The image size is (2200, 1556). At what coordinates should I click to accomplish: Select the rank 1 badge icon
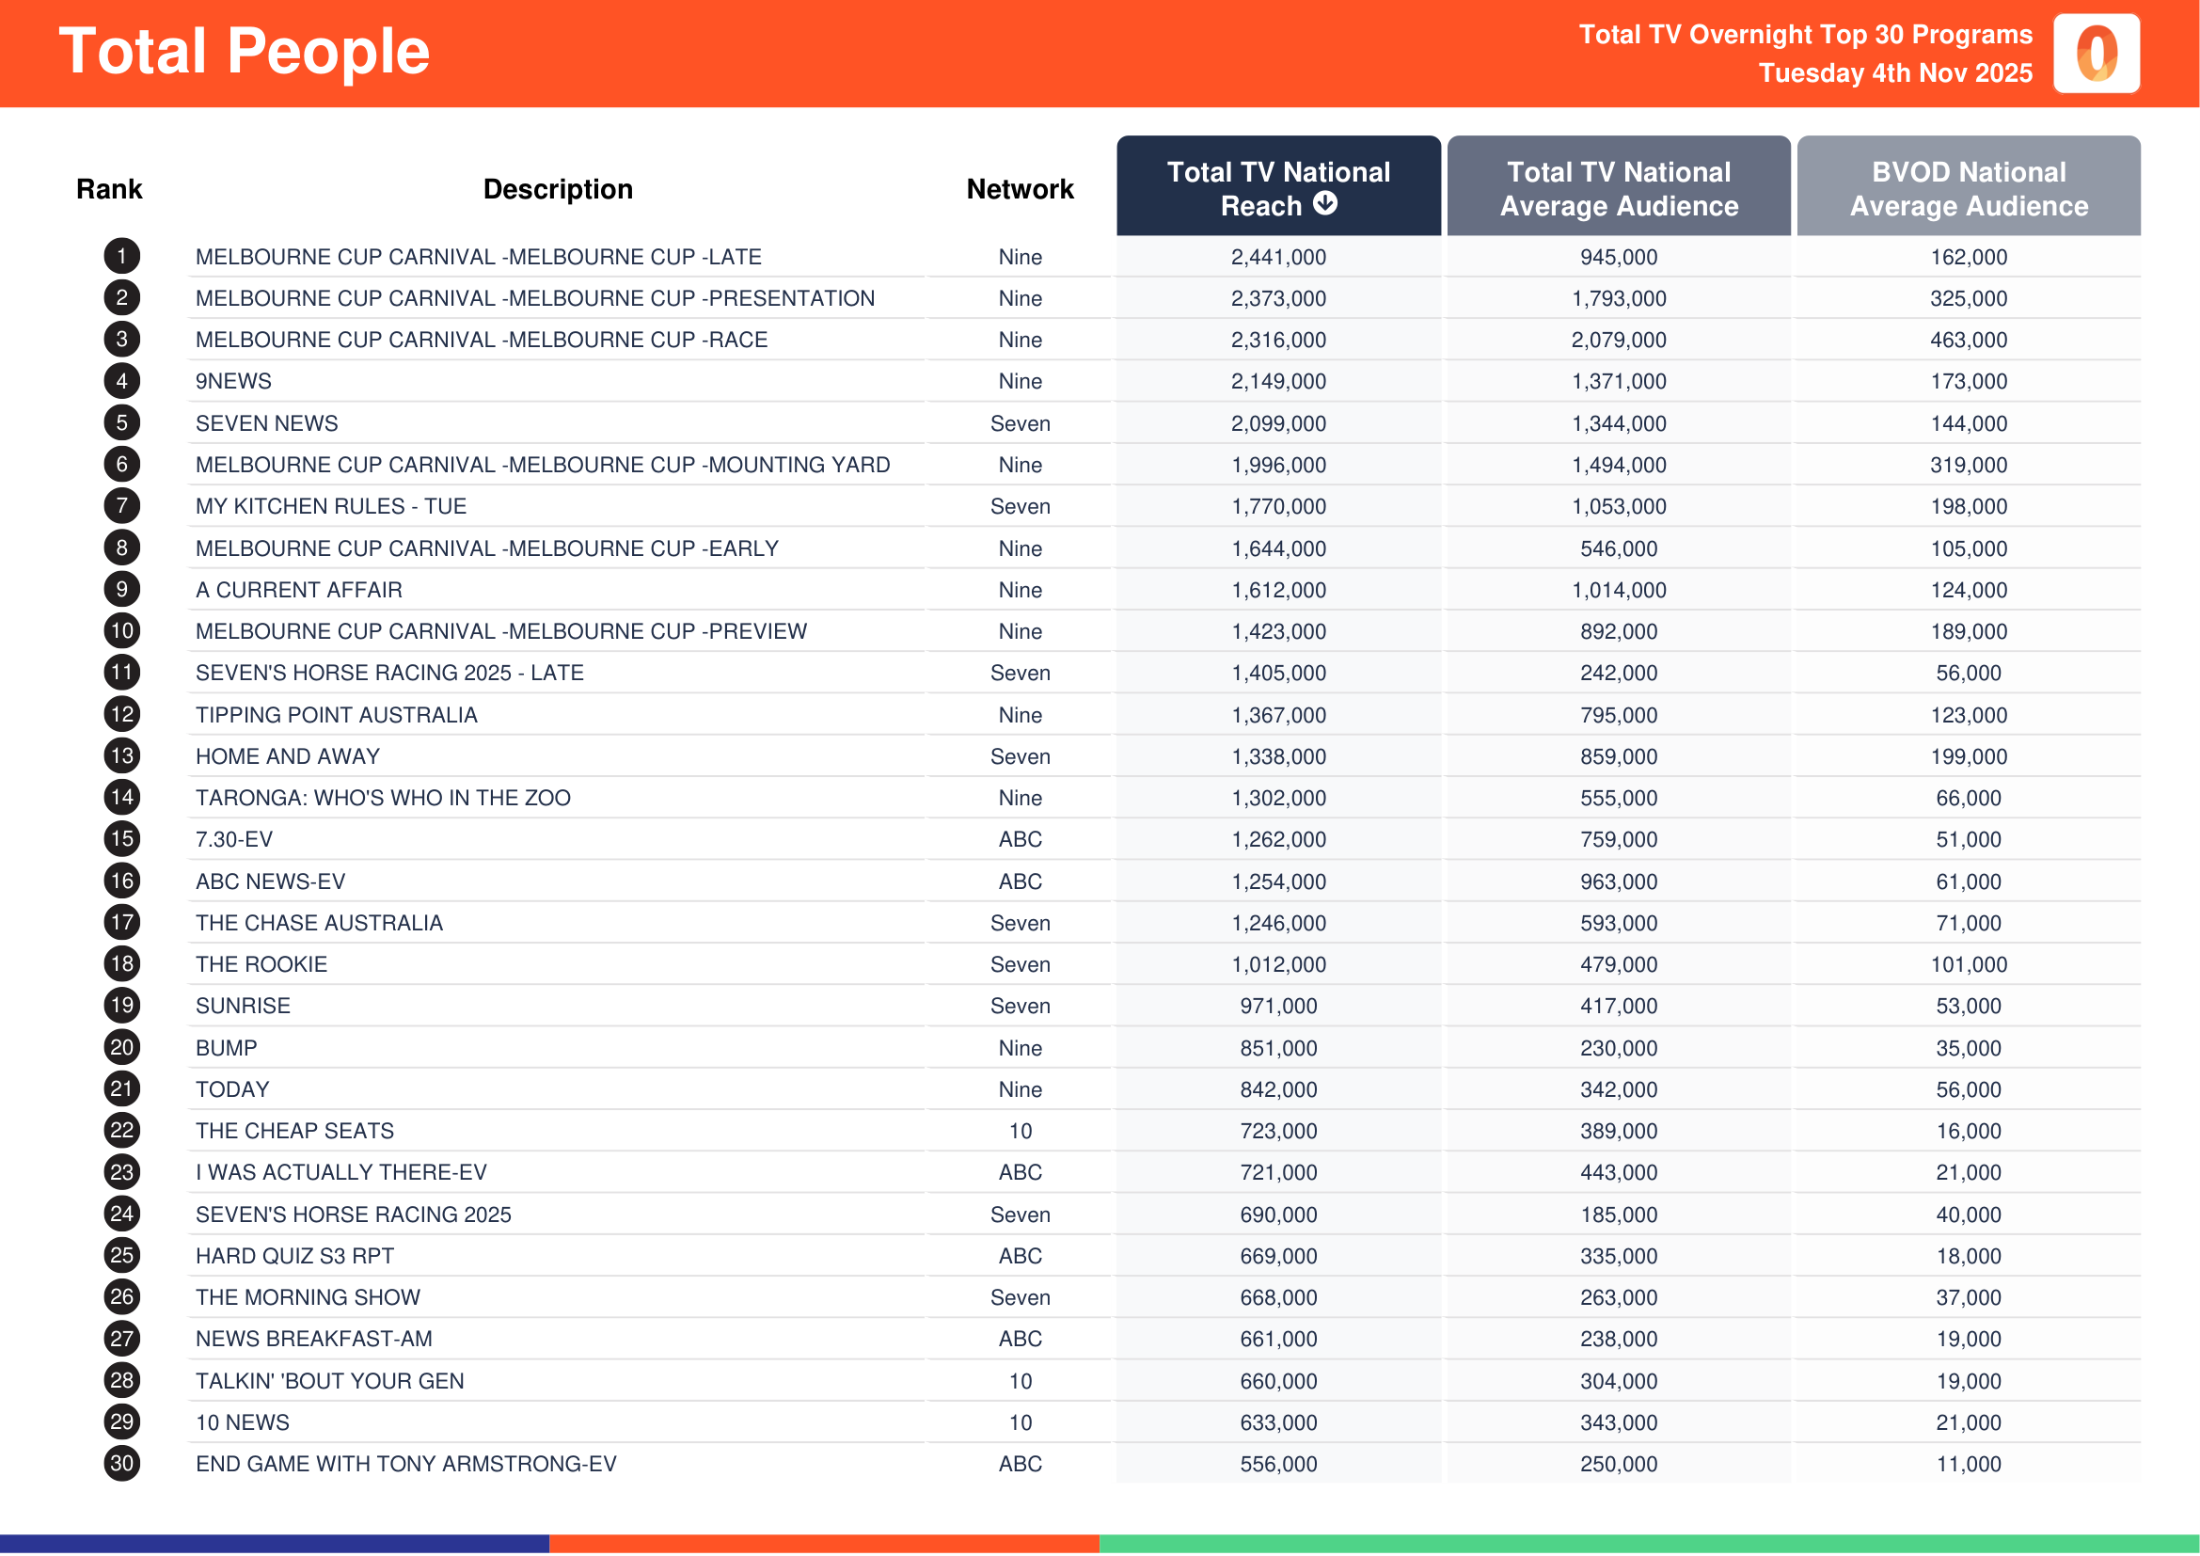120,257
